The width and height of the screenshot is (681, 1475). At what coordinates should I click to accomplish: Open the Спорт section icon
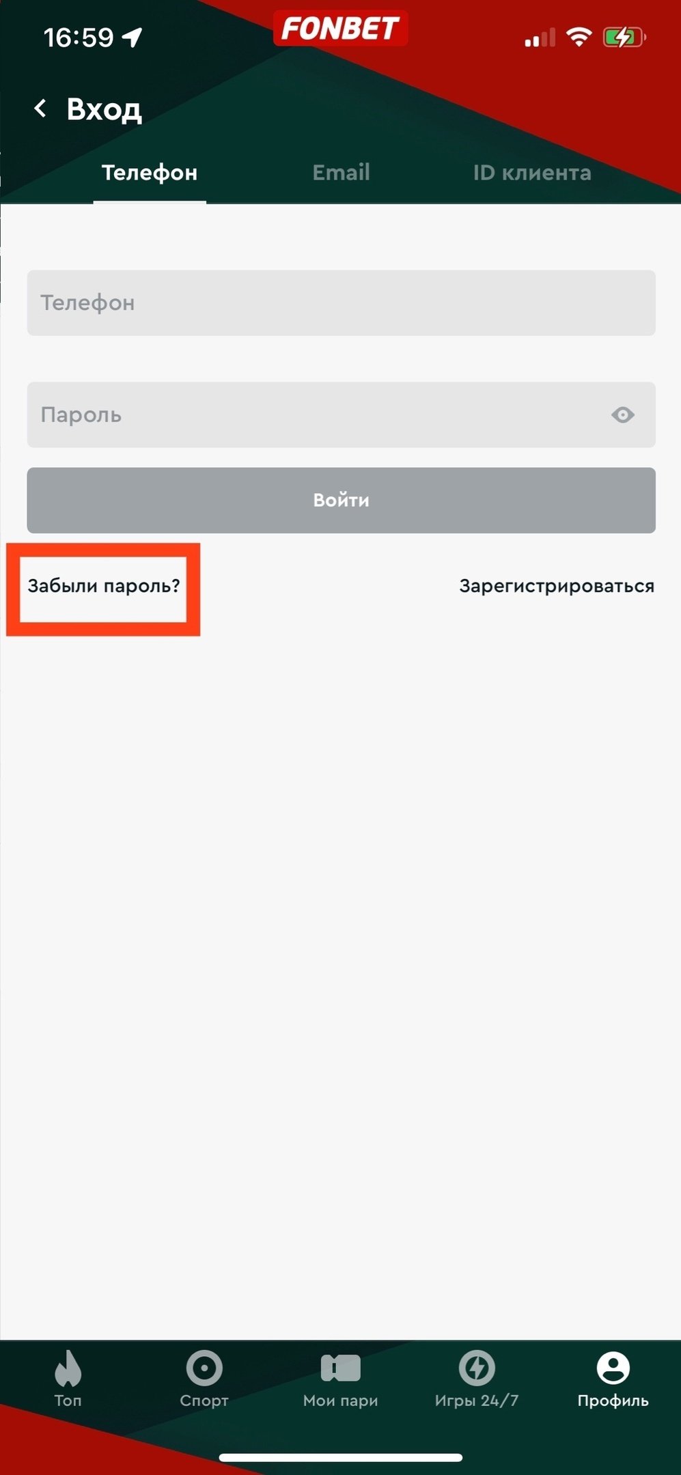pos(204,1368)
